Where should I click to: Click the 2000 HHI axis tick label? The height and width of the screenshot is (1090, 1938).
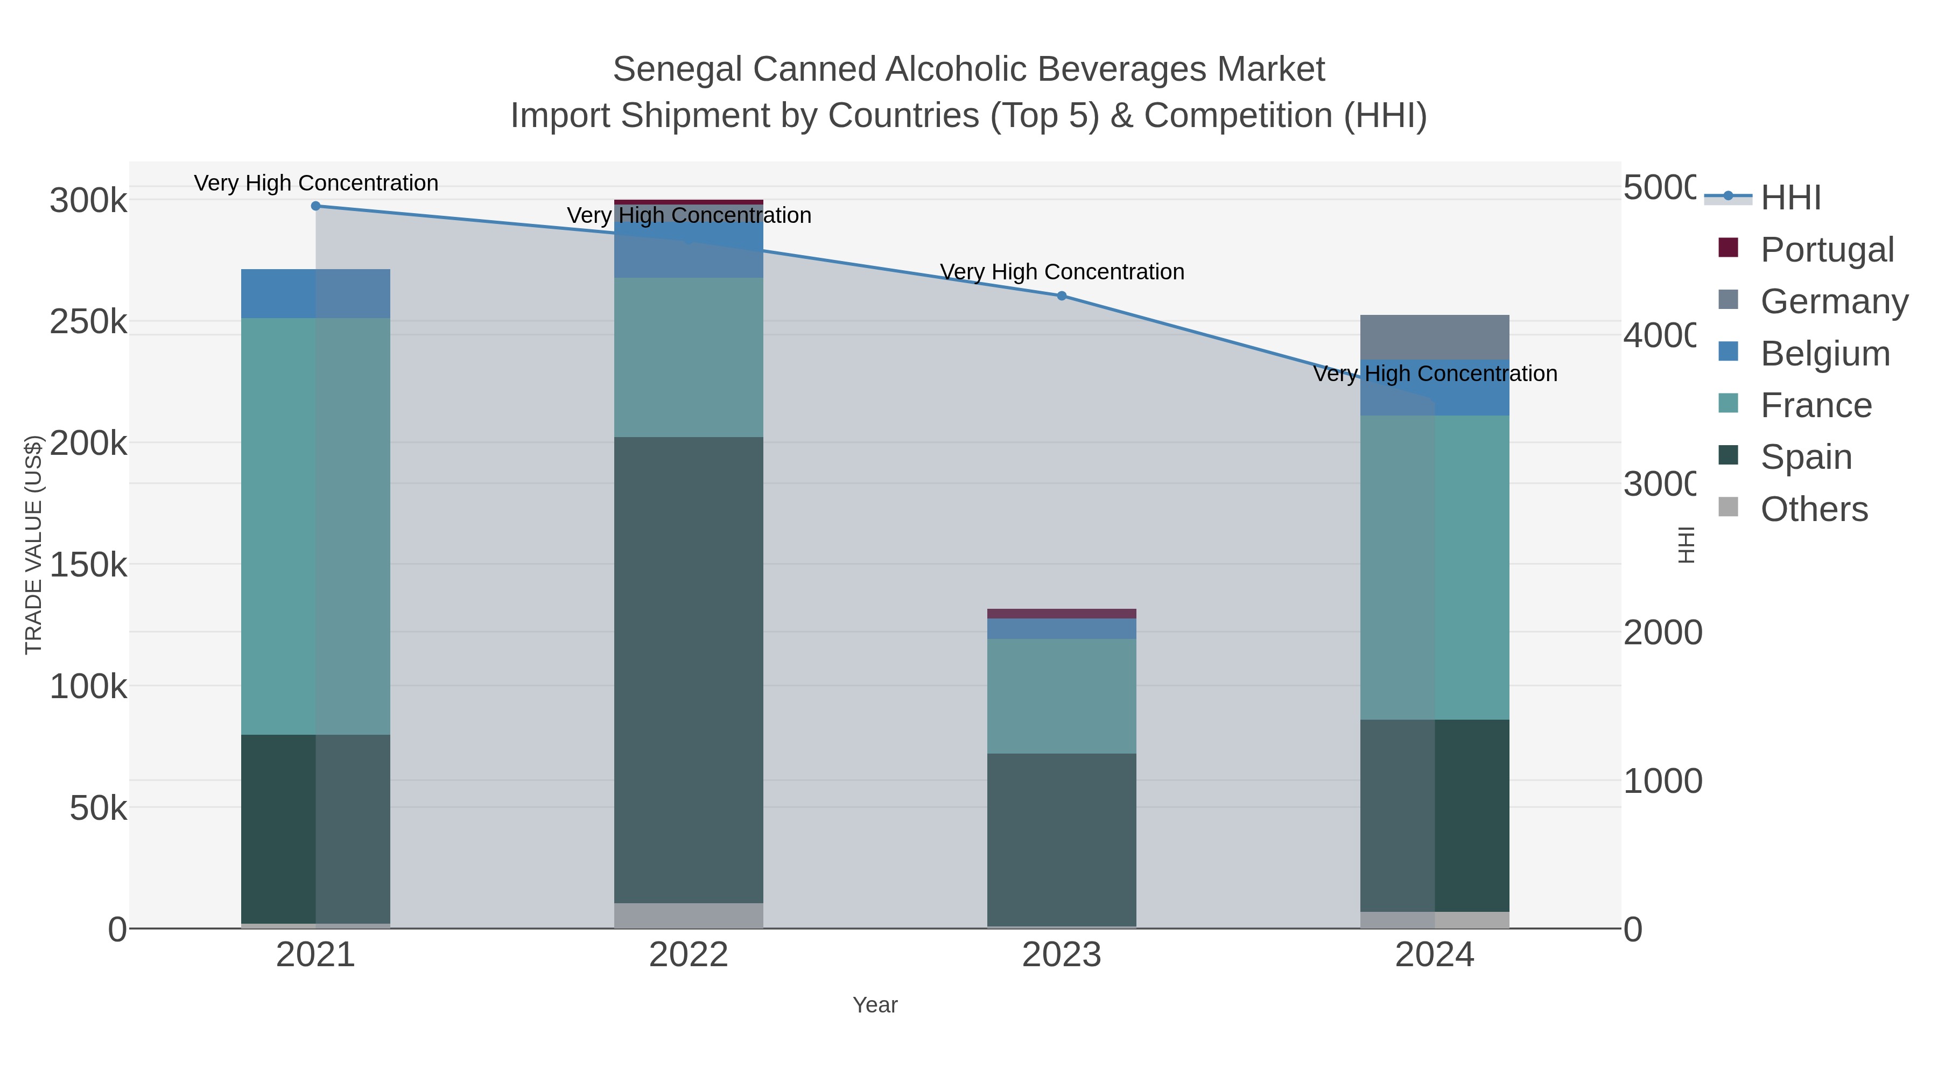pyautogui.click(x=1663, y=632)
